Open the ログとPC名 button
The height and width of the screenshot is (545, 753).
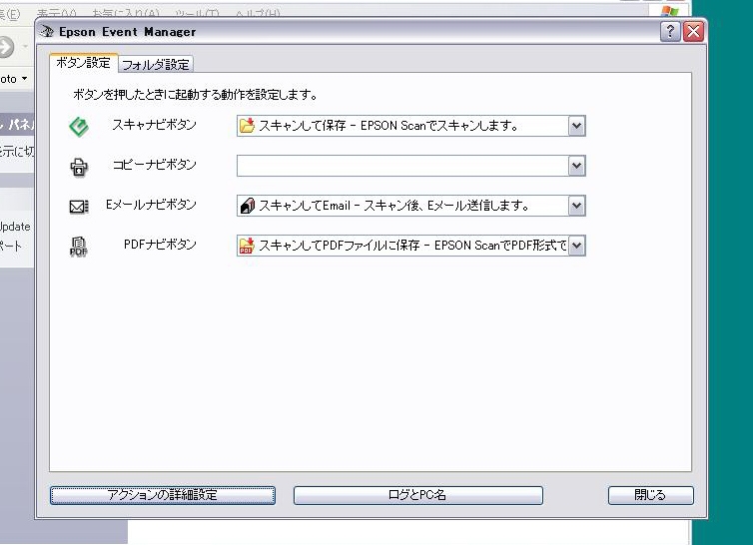point(418,495)
